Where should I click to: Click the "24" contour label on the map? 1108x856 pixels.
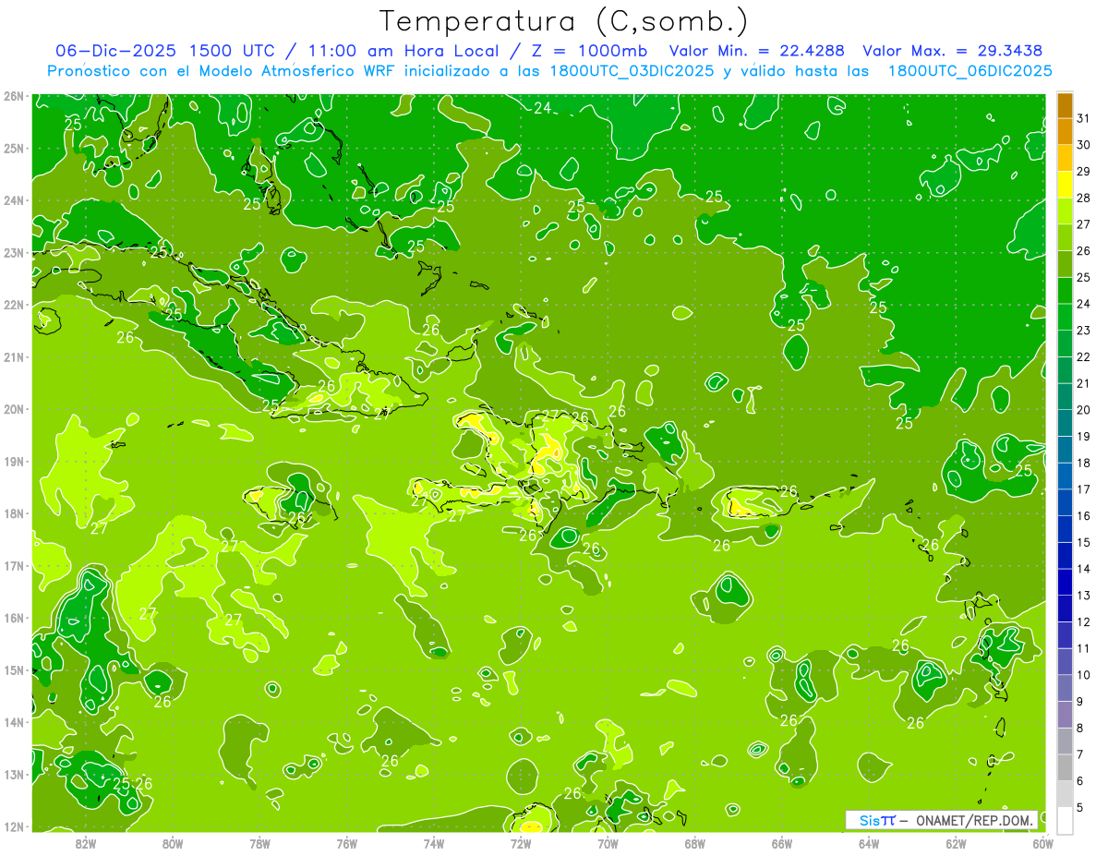543,108
